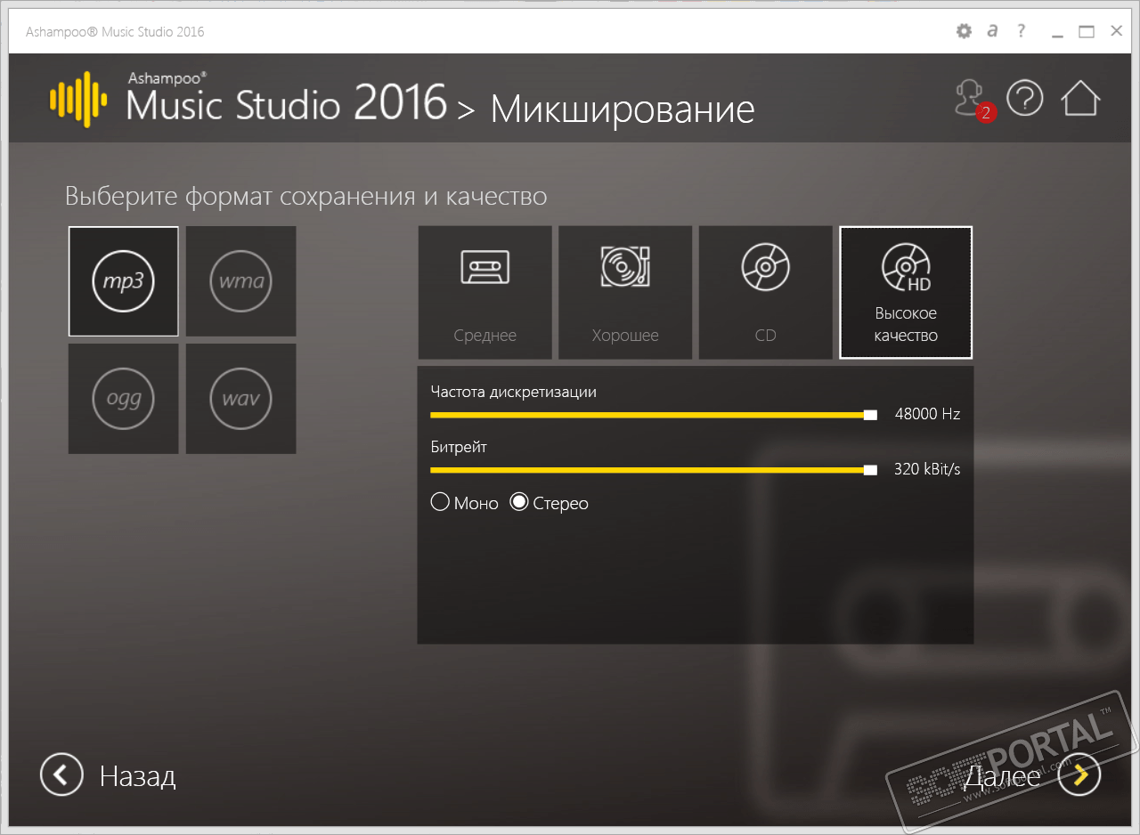Select the mp3 output format
Viewport: 1140px width, 835px height.
click(x=124, y=281)
